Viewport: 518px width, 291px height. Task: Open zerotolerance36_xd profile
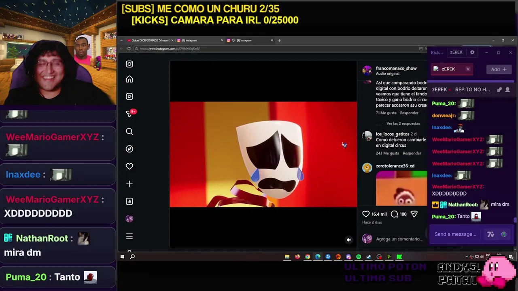[395, 166]
